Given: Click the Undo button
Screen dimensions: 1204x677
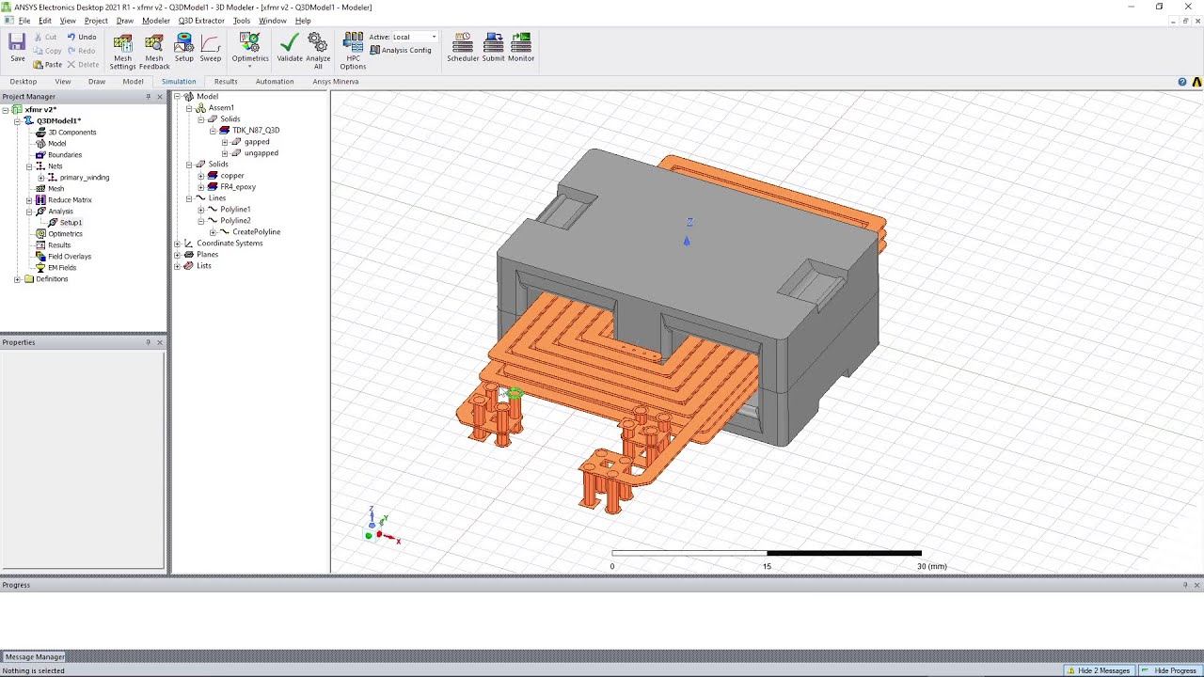Looking at the screenshot, I should tap(81, 38).
